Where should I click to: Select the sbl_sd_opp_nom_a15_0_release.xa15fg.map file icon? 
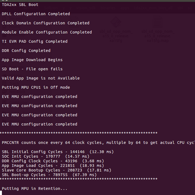click(158, 23)
